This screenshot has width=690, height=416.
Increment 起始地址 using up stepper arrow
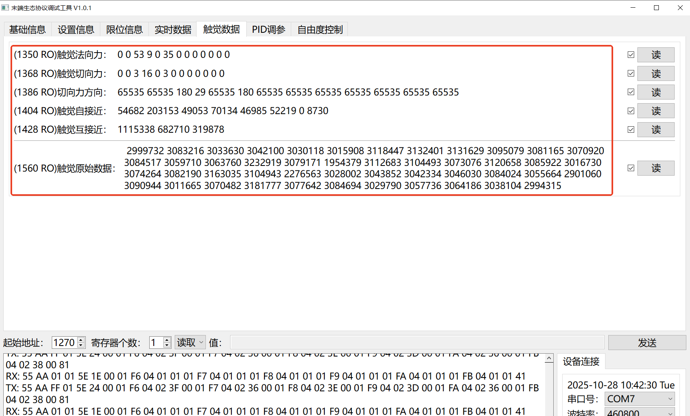click(81, 340)
